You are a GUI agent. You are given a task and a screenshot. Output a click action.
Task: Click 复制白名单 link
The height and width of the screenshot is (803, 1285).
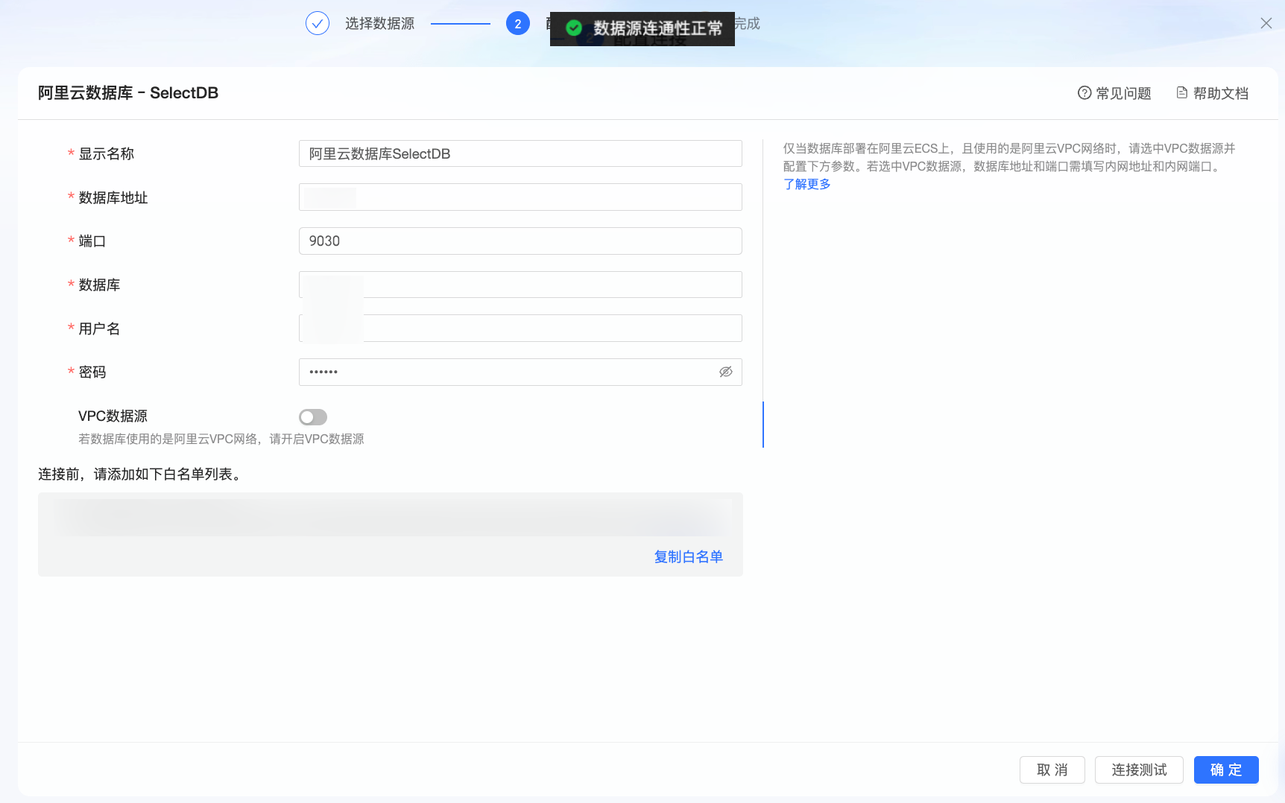[x=689, y=556]
